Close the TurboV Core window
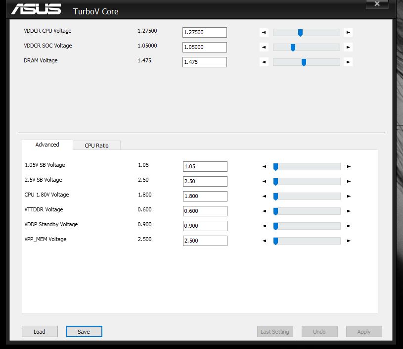403x349 pixels. (x=377, y=4)
